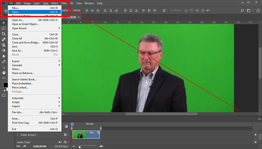Image resolution: width=262 pixels, height=149 pixels.
Task: Select the Blur droplet tool
Action: 4,56
